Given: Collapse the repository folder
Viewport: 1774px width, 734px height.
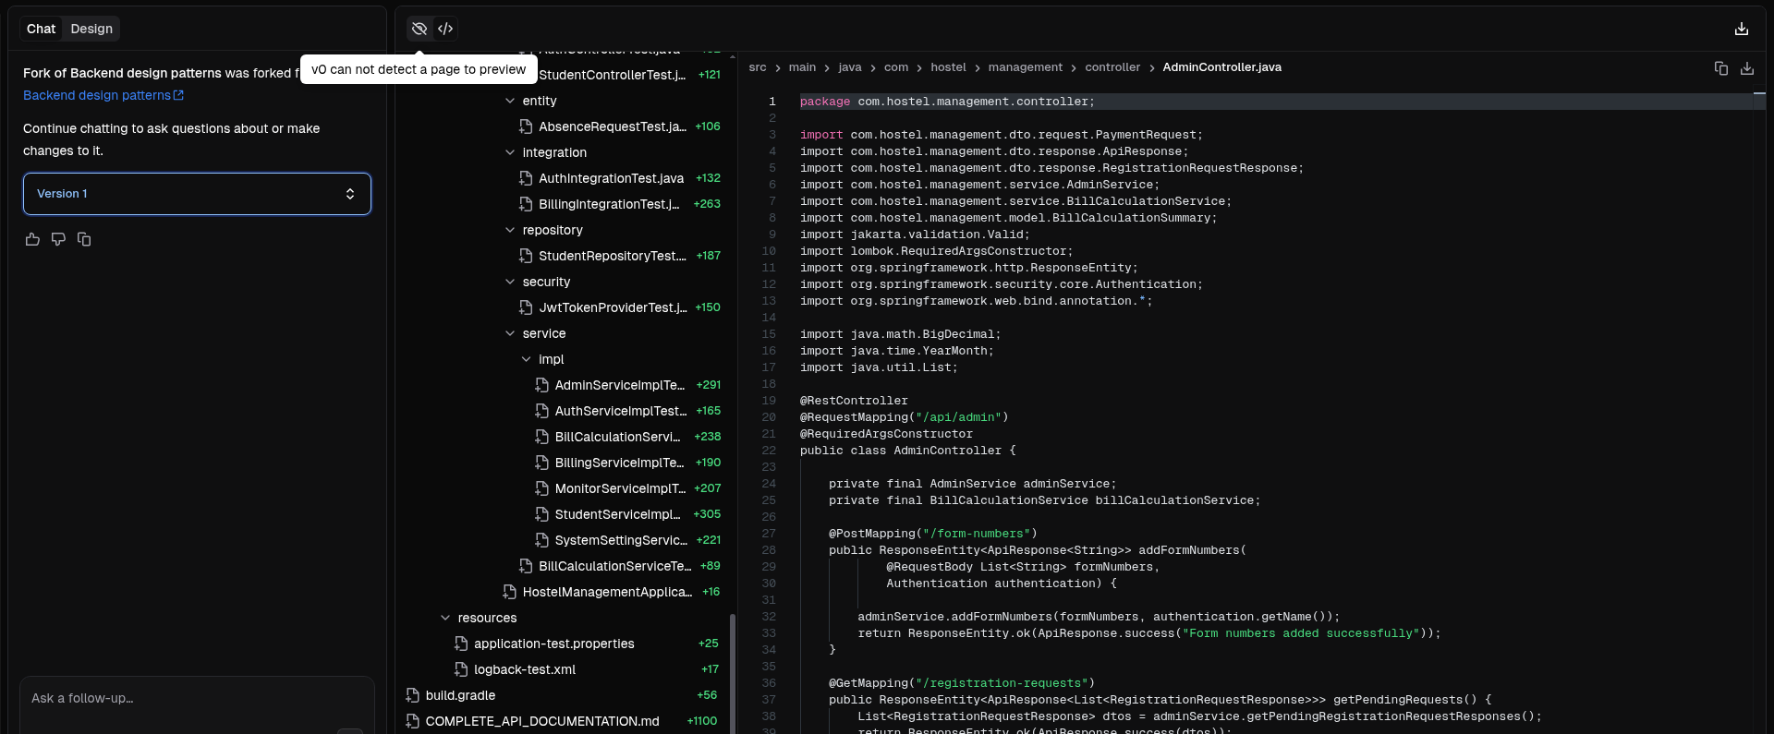Looking at the screenshot, I should 553,230.
